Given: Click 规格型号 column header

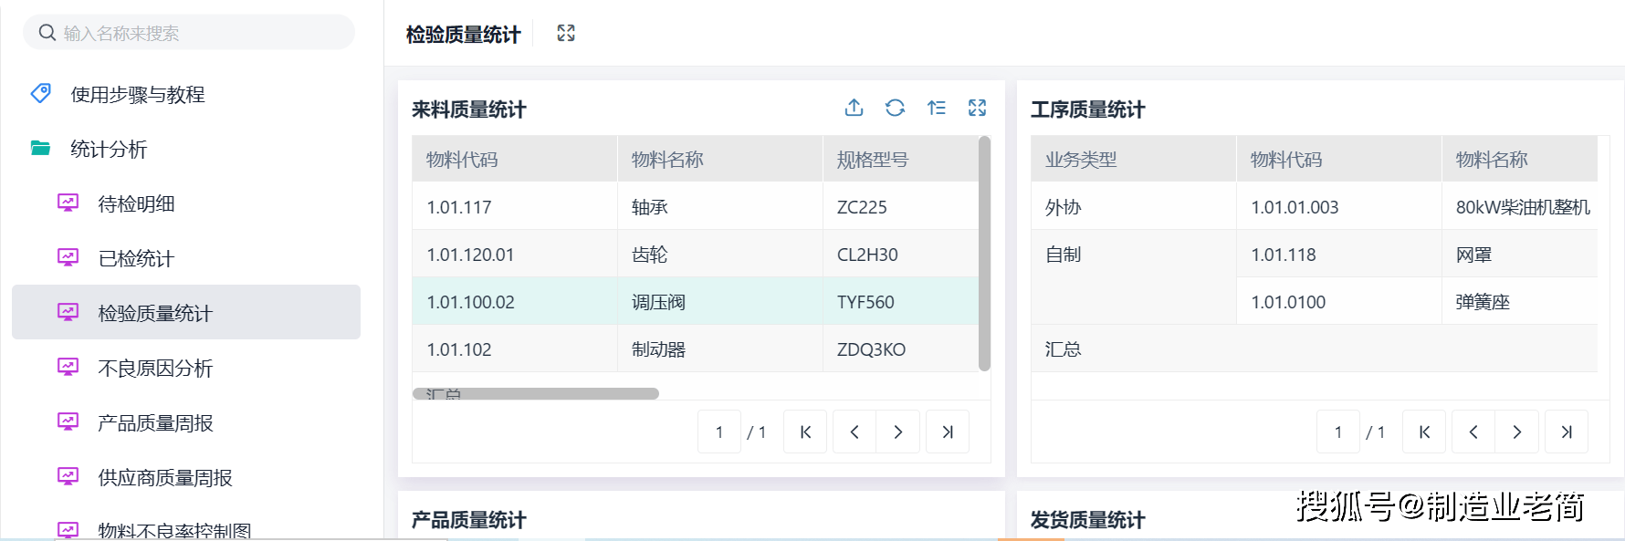Looking at the screenshot, I should [x=900, y=159].
